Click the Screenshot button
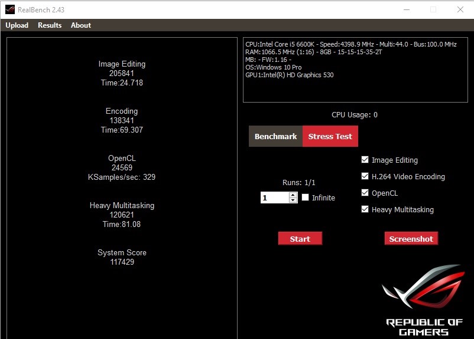474x339 pixels. tap(411, 239)
